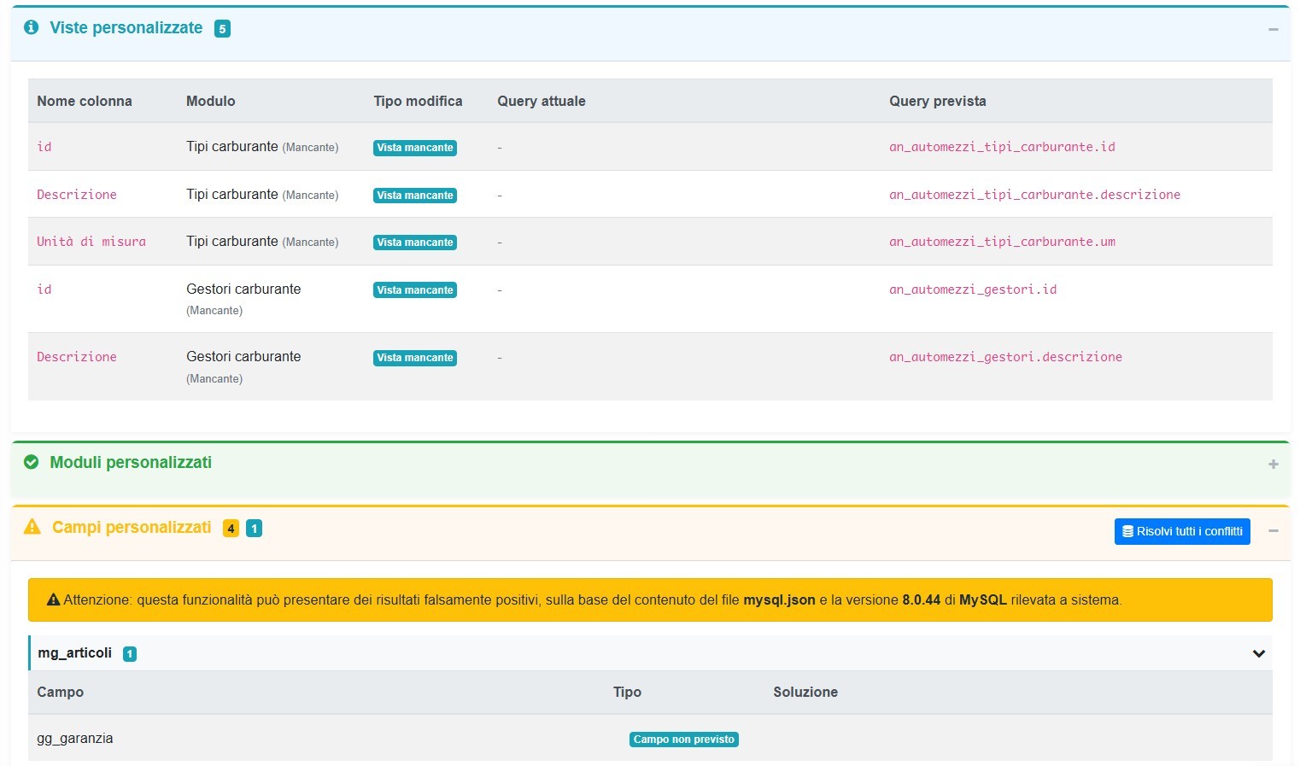
Task: Click the Campi personalizzati heading
Action: (x=132, y=527)
